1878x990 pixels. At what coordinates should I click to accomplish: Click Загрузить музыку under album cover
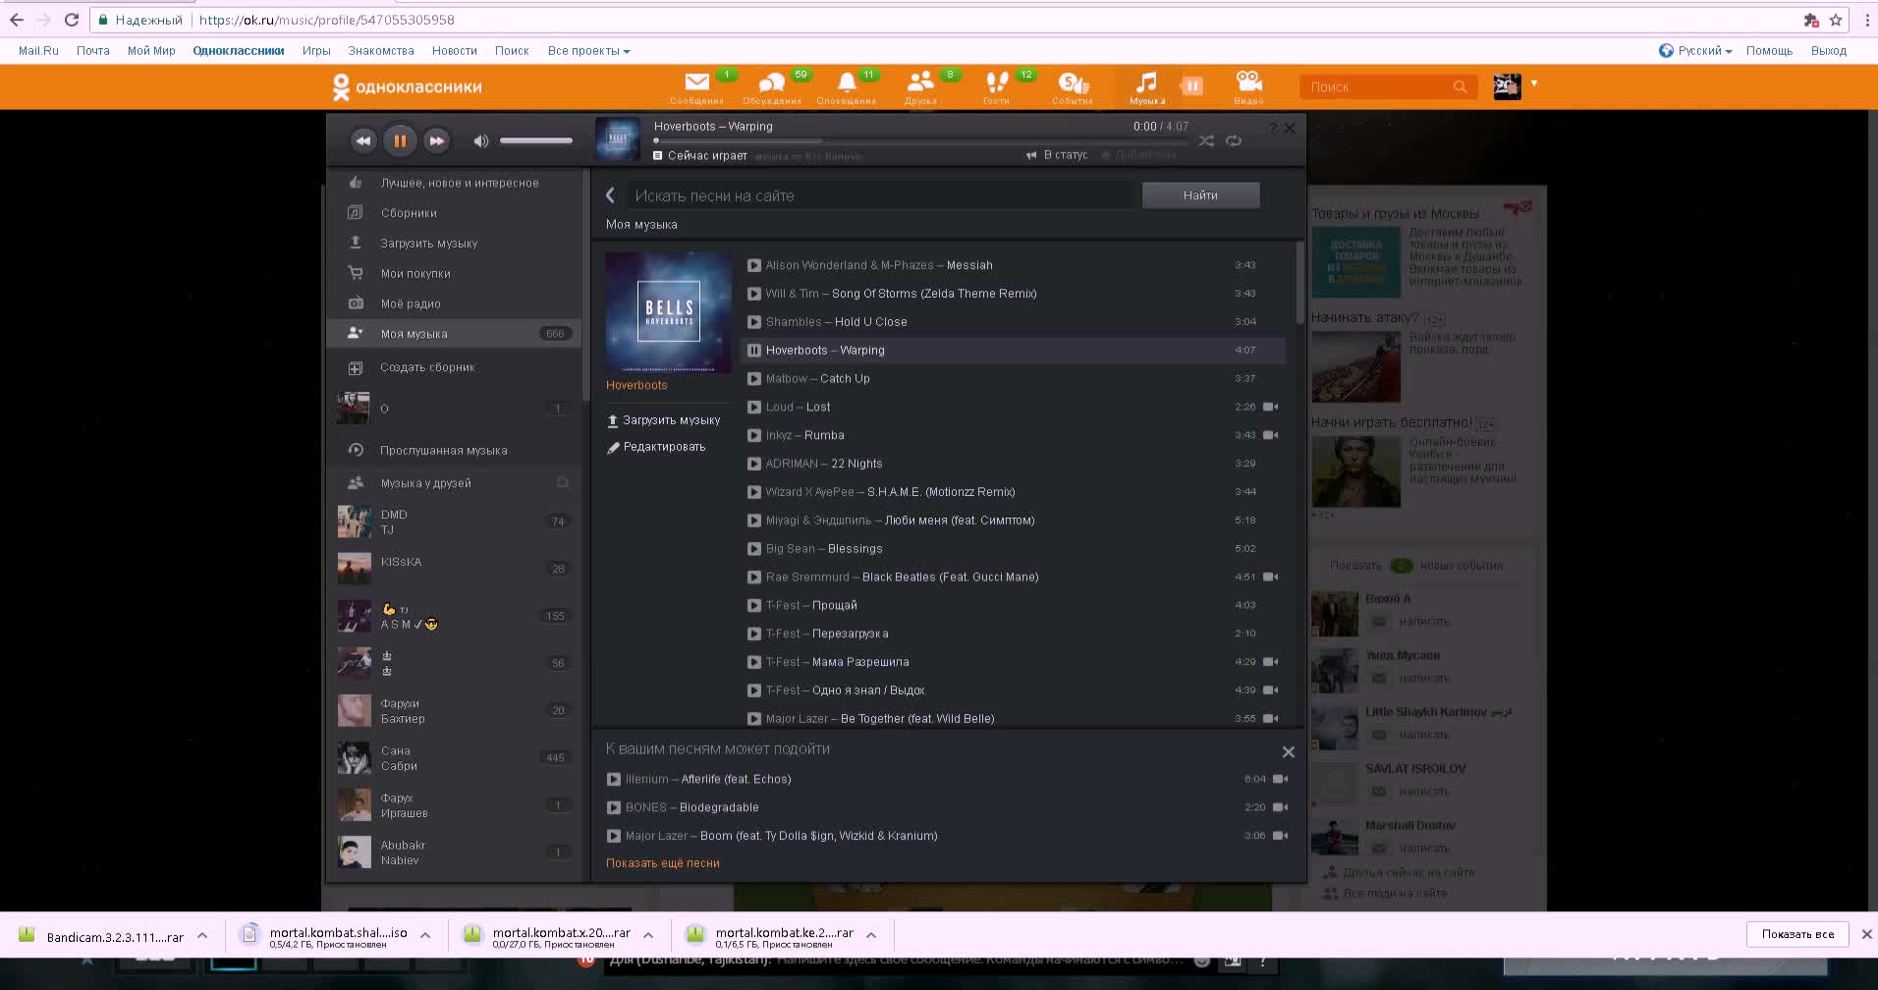[663, 420]
